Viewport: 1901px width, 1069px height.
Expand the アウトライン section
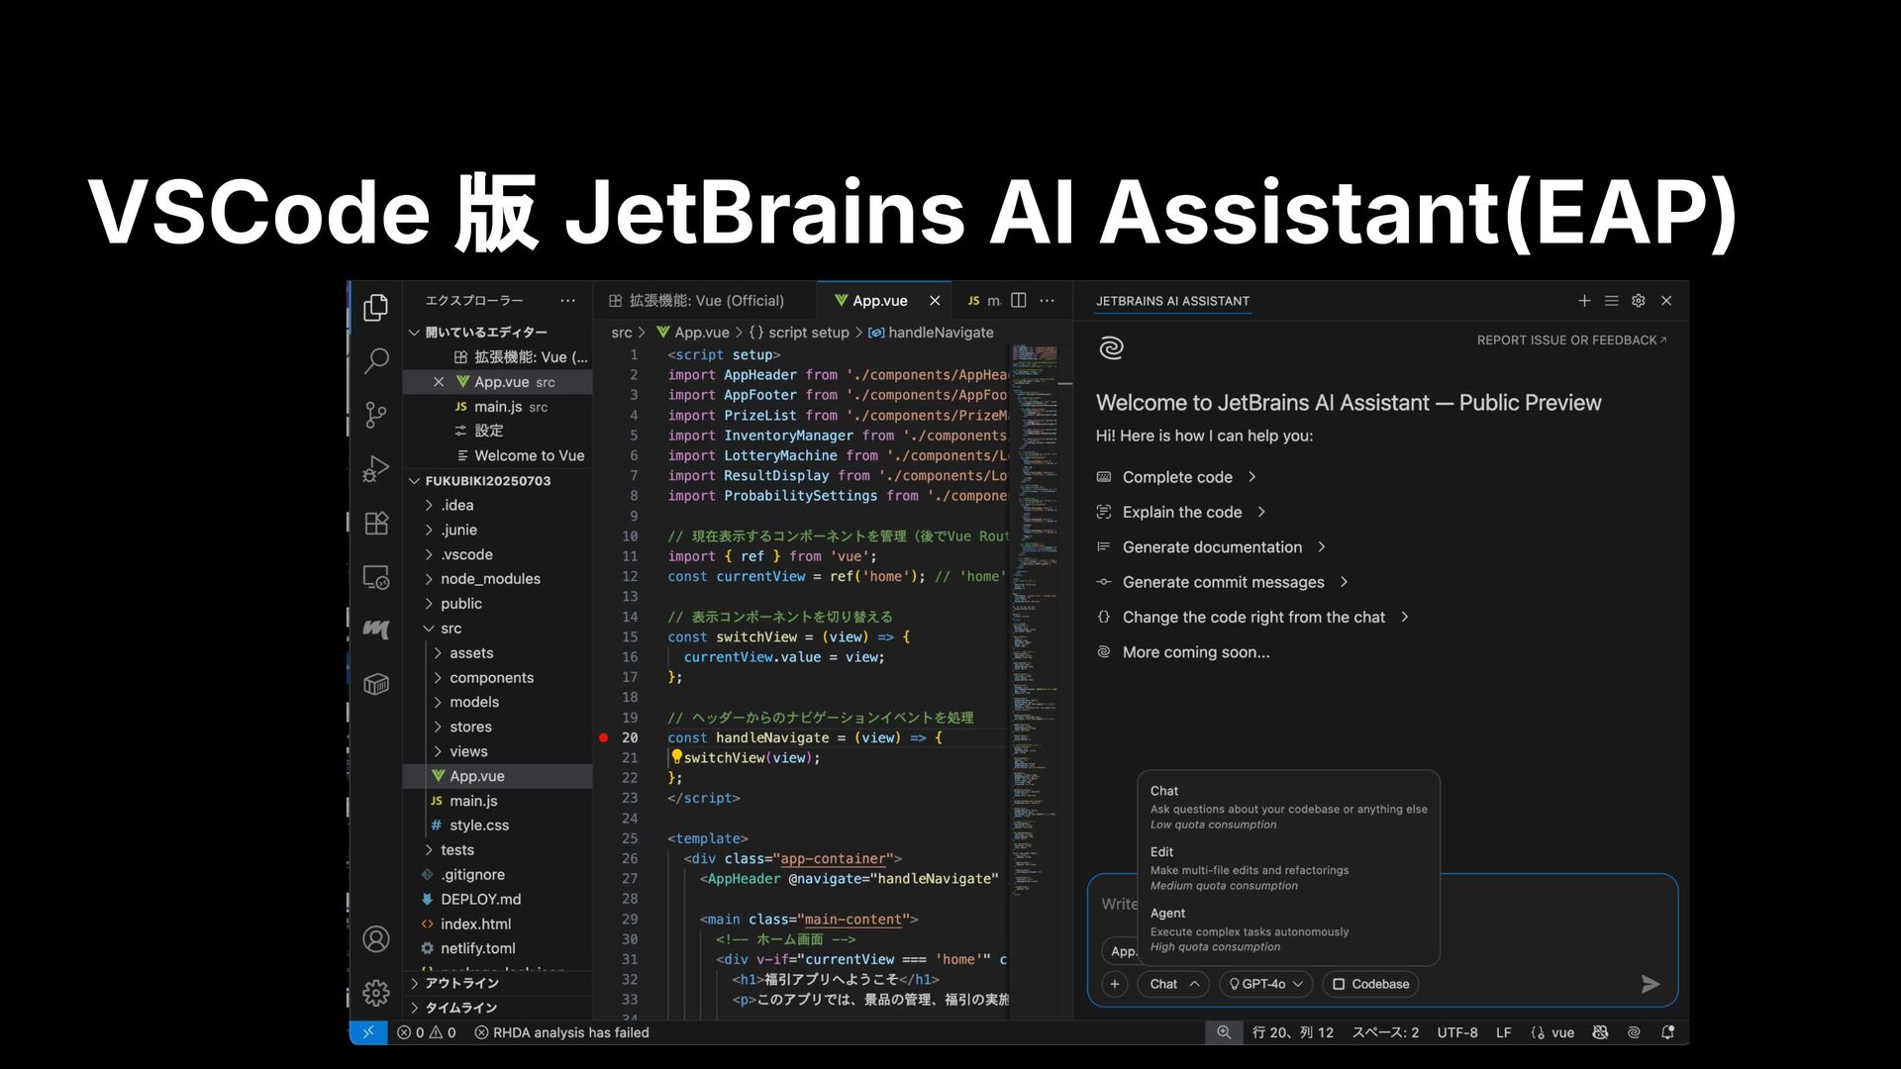click(498, 983)
